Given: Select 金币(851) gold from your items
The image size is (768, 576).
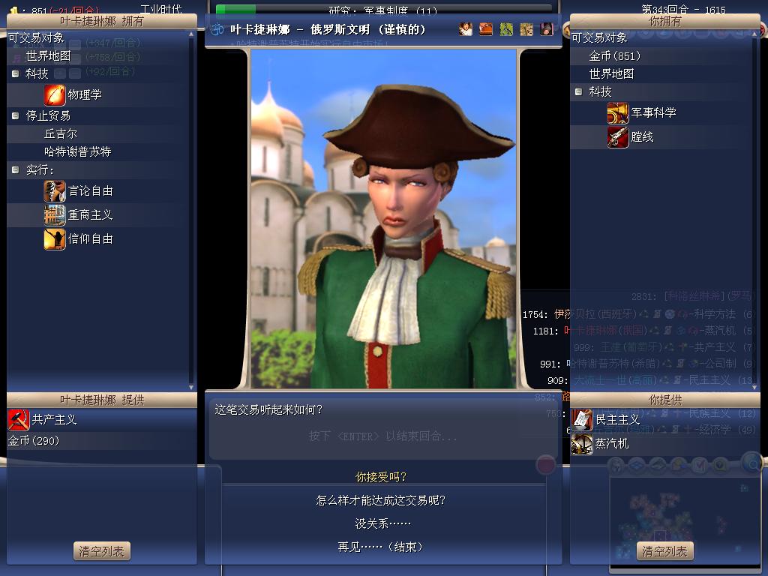Looking at the screenshot, I should 615,55.
